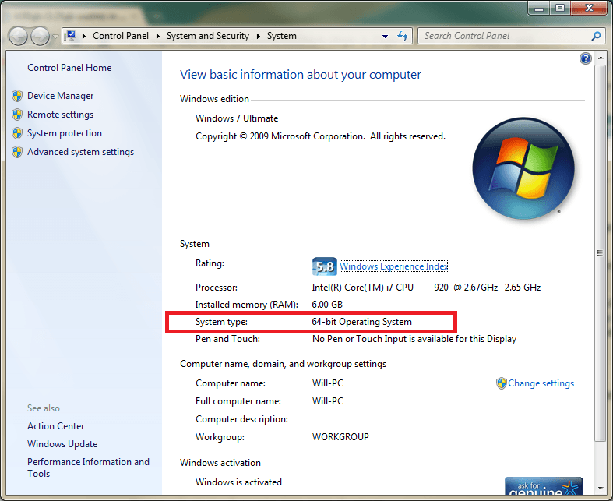The height and width of the screenshot is (501, 613).
Task: Open Help with the question mark icon
Action: click(x=585, y=58)
